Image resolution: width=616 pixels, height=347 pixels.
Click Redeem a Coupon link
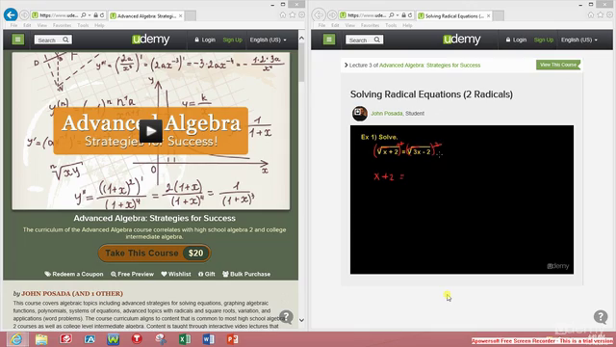pyautogui.click(x=74, y=274)
